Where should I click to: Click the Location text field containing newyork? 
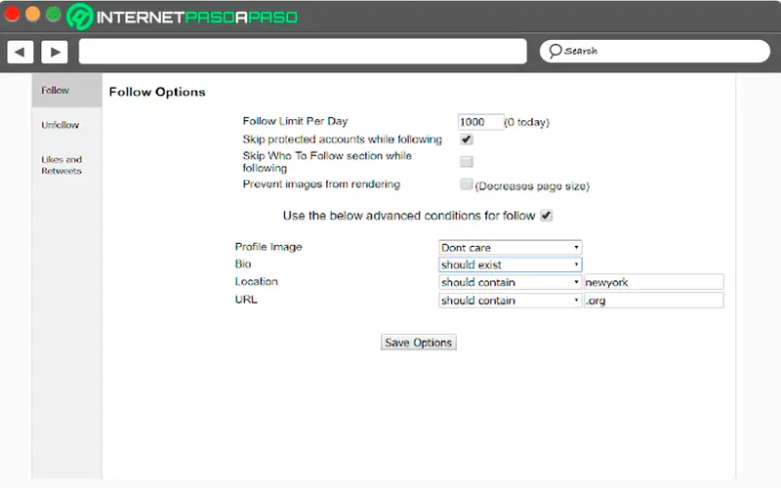(x=653, y=282)
